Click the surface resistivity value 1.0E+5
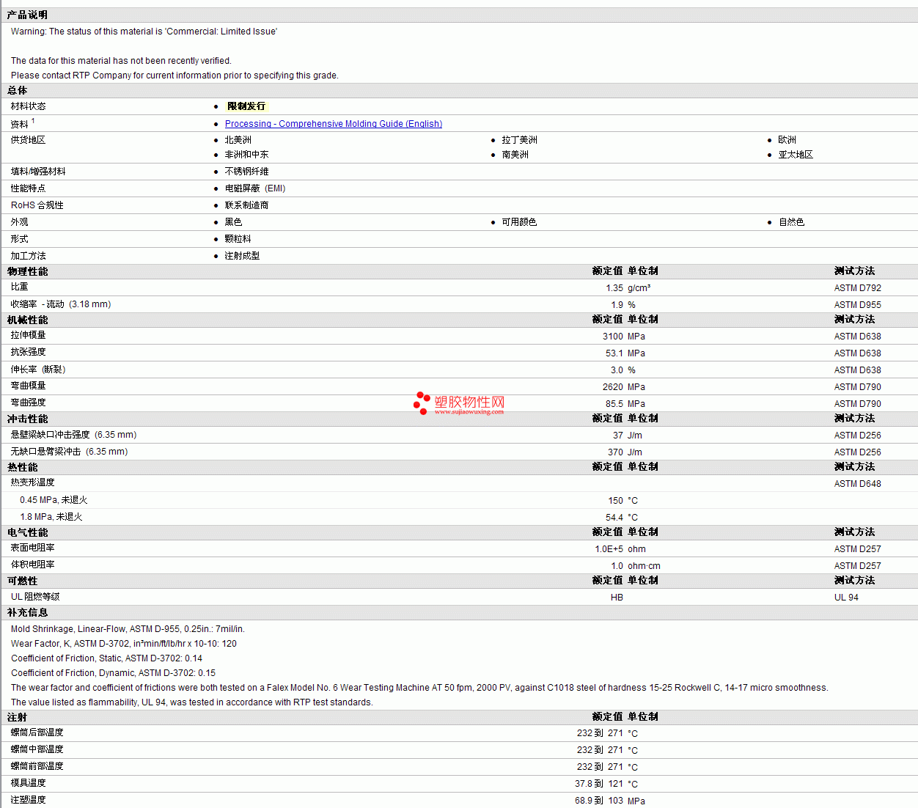The image size is (918, 808). pos(609,549)
